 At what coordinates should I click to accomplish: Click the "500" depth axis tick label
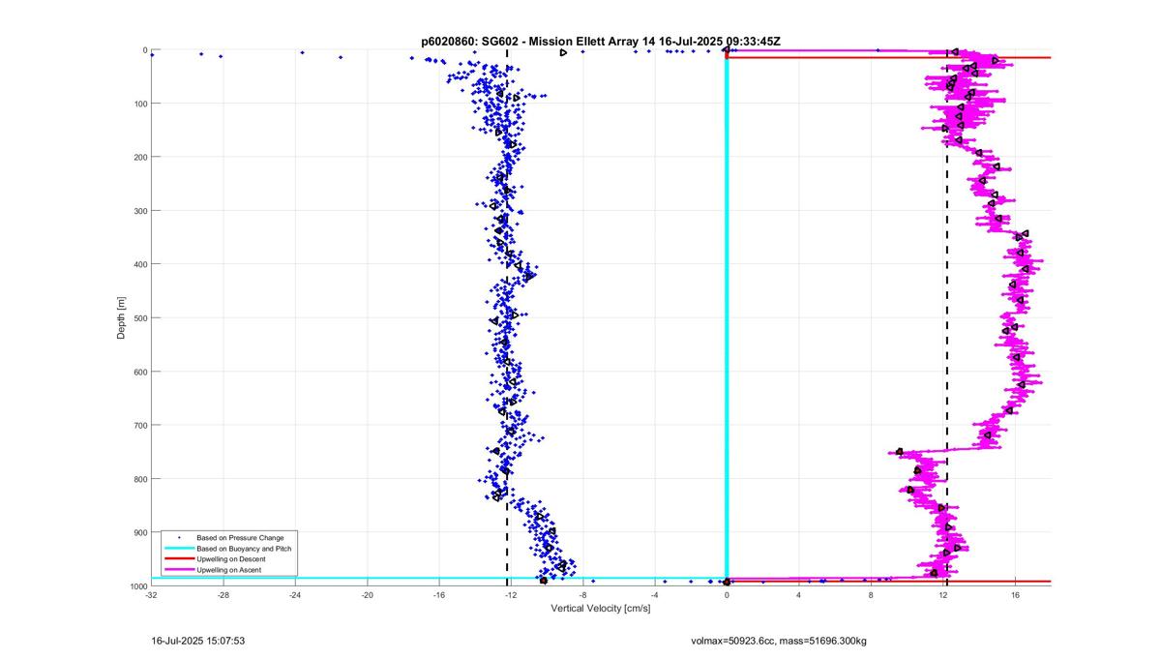(139, 317)
